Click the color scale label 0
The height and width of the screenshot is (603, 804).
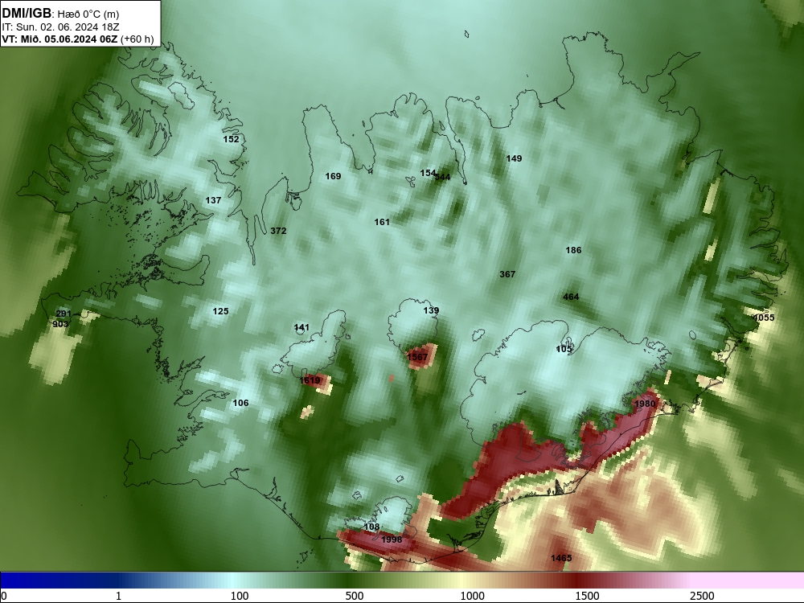click(5, 596)
